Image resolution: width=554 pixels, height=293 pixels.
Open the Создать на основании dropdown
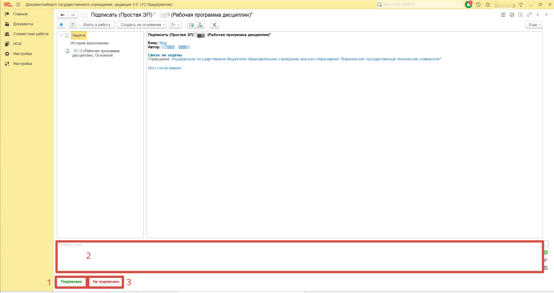[142, 25]
